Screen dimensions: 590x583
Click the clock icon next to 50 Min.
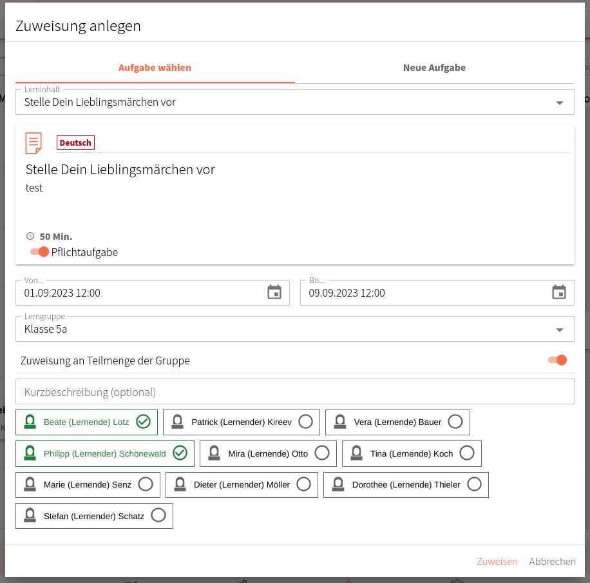(x=30, y=236)
